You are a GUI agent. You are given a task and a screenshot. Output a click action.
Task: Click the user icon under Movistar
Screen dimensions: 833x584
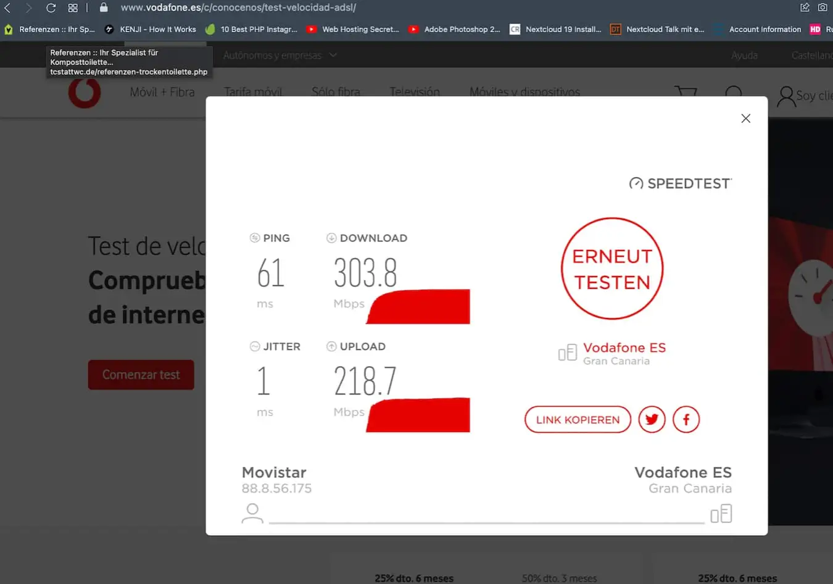[x=252, y=514]
